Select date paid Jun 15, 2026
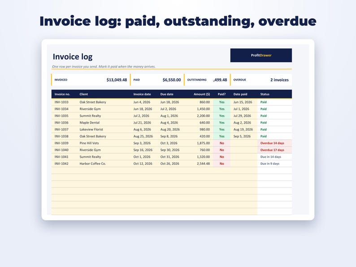 pyautogui.click(x=243, y=102)
